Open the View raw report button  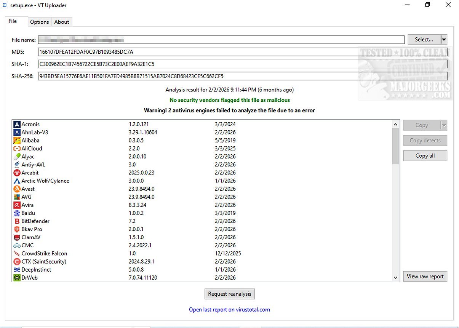click(x=425, y=277)
